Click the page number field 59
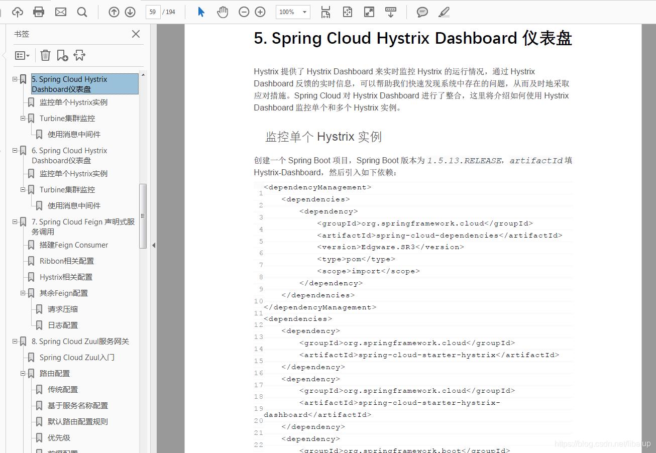656x453 pixels. point(153,12)
